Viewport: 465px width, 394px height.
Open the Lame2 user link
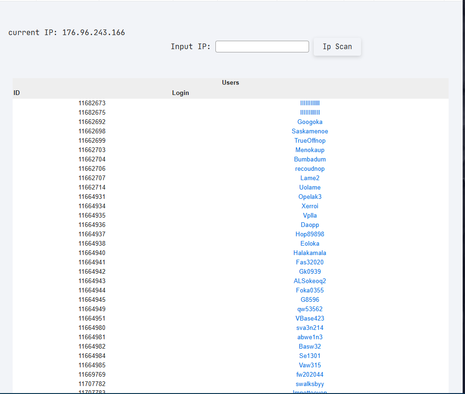310,178
